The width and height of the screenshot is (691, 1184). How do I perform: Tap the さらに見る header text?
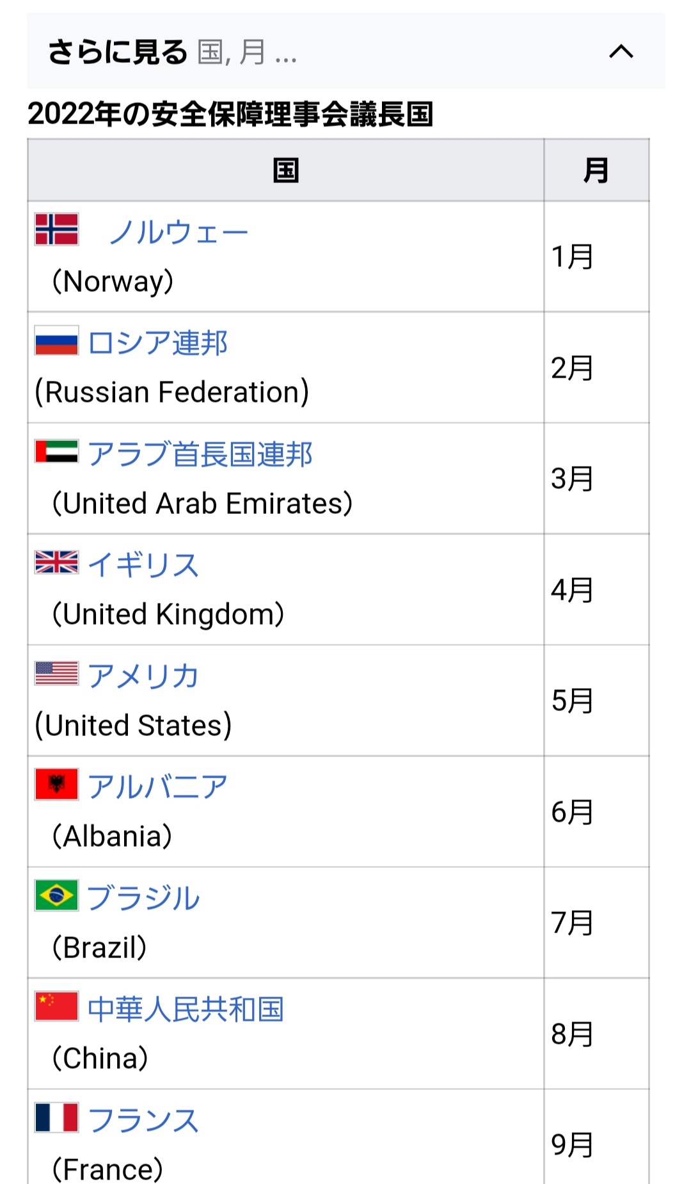(118, 51)
